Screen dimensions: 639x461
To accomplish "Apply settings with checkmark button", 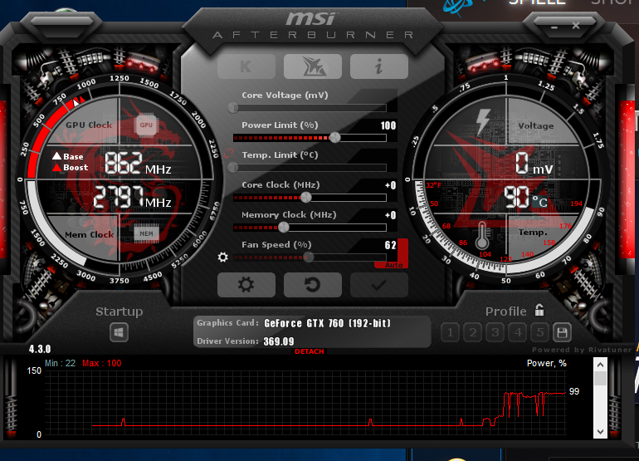I will (x=379, y=285).
